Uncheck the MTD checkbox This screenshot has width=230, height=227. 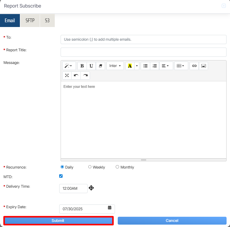pyautogui.click(x=61, y=176)
